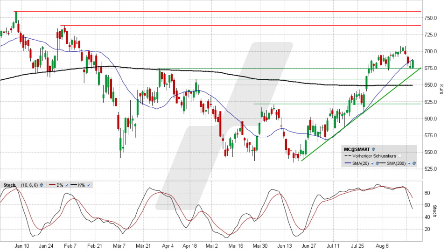The image size is (448, 252).
Task: Enable Vorheriger Schlusskurs checkbox
Action: click(399, 156)
